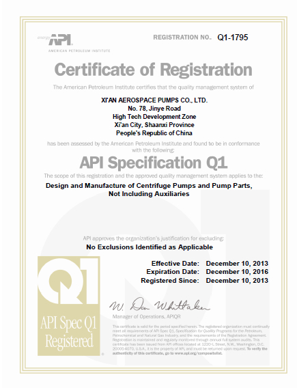Image resolution: width=297 pixels, height=388 pixels.
Task: Click 'People's Republic of China' line
Action: click(154, 133)
